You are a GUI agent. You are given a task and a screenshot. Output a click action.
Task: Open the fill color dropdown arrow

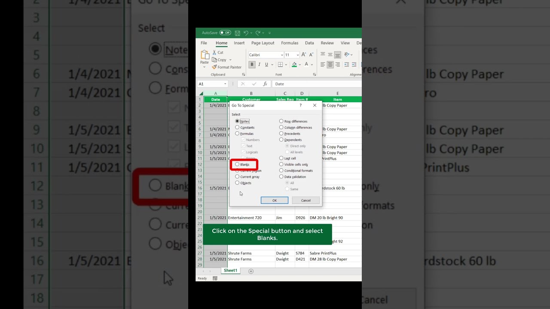(300, 65)
